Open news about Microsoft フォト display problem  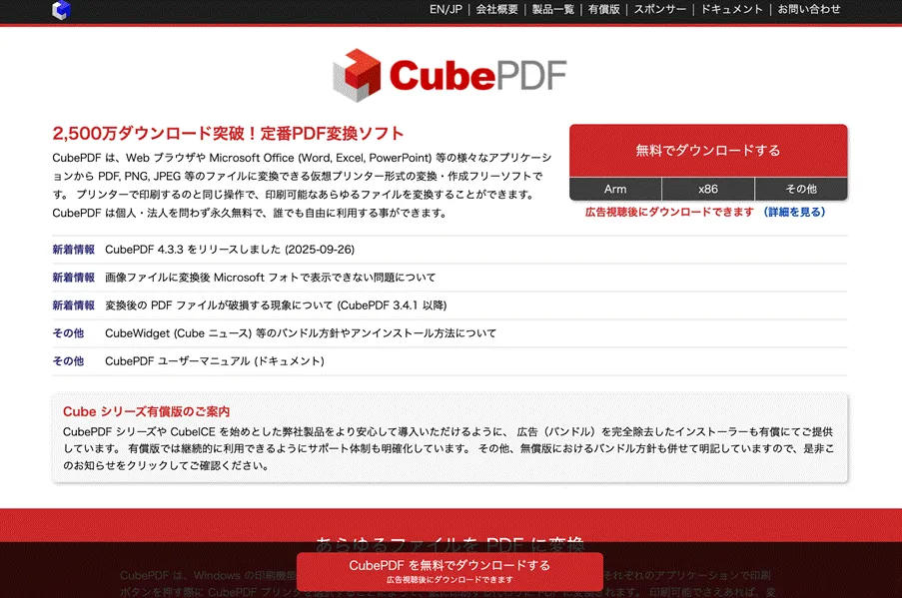270,278
